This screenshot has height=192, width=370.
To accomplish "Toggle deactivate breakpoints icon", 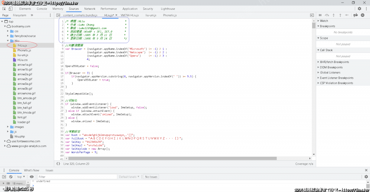I will click(x=356, y=15).
